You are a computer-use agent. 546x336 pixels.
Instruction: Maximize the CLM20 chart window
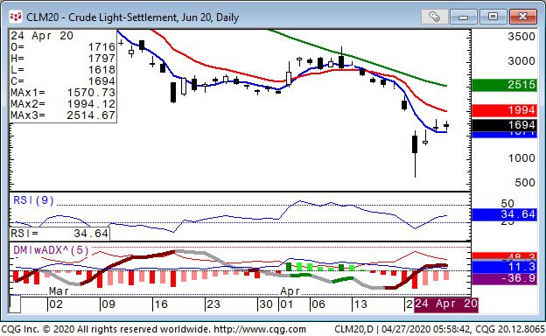493,17
